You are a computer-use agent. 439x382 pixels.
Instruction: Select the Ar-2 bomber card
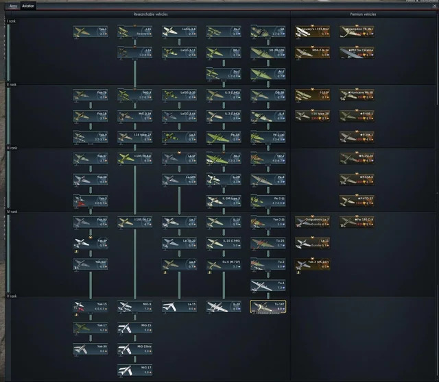pyautogui.click(x=268, y=74)
